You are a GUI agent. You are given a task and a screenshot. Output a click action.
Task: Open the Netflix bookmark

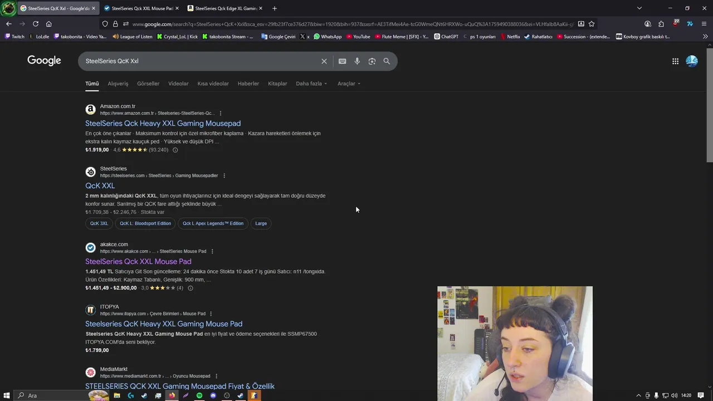[x=510, y=37]
